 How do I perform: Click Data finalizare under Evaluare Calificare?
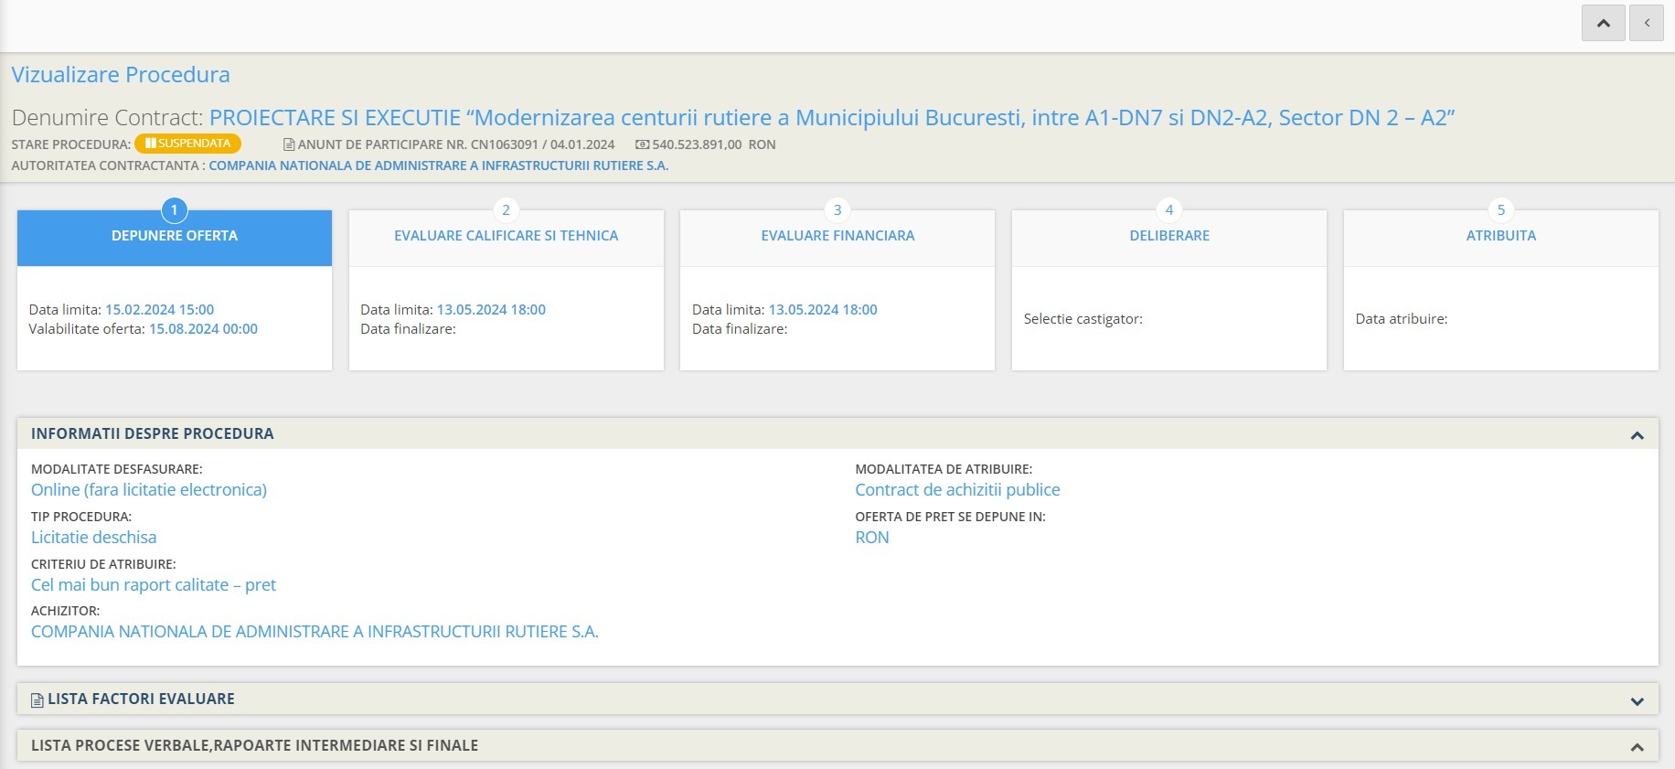408,329
